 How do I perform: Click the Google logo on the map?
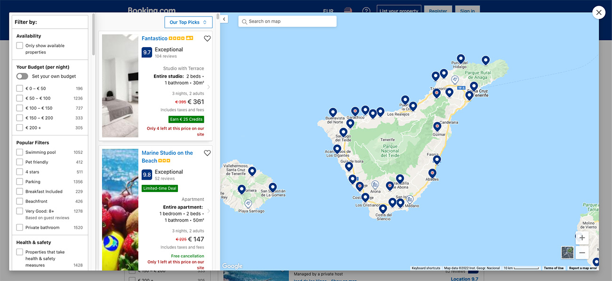tap(233, 266)
